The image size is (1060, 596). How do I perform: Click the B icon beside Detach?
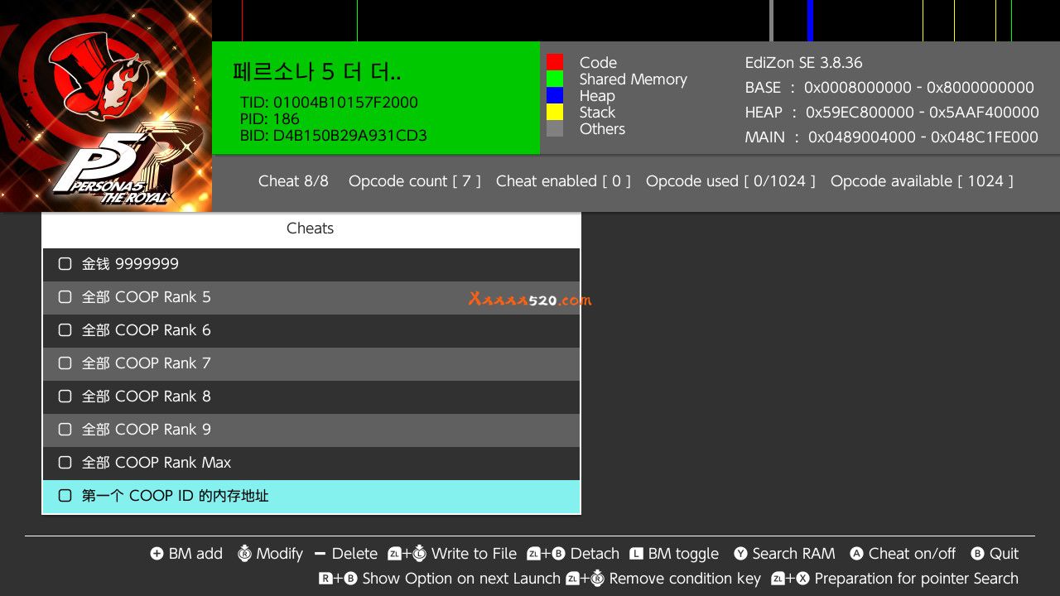pyautogui.click(x=558, y=554)
